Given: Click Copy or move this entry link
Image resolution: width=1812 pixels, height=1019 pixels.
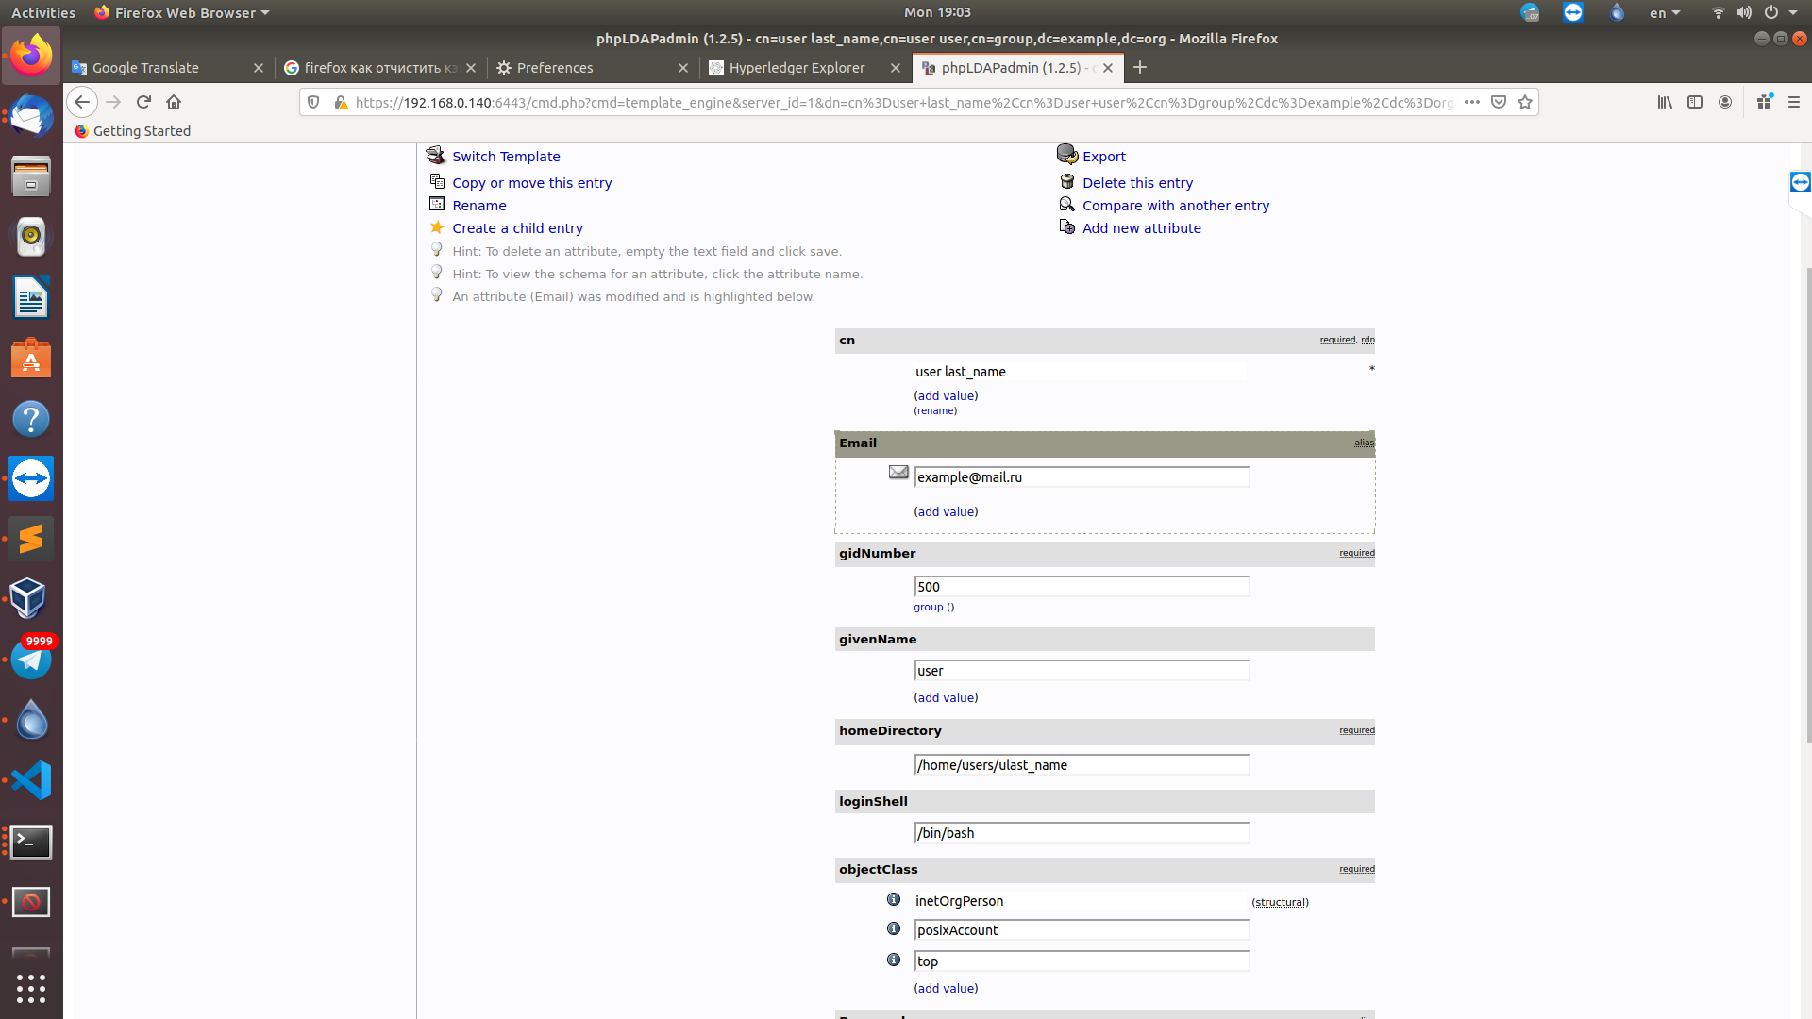Looking at the screenshot, I should 531,183.
